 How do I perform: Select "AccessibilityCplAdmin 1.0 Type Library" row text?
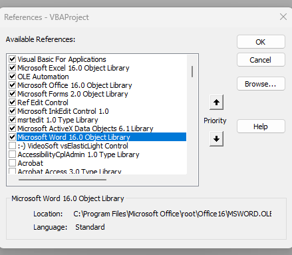[x=78, y=154]
